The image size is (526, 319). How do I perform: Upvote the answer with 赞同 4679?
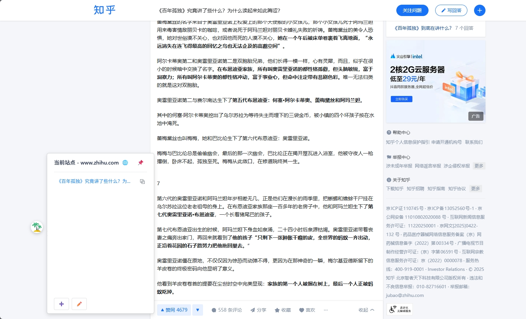coord(174,310)
